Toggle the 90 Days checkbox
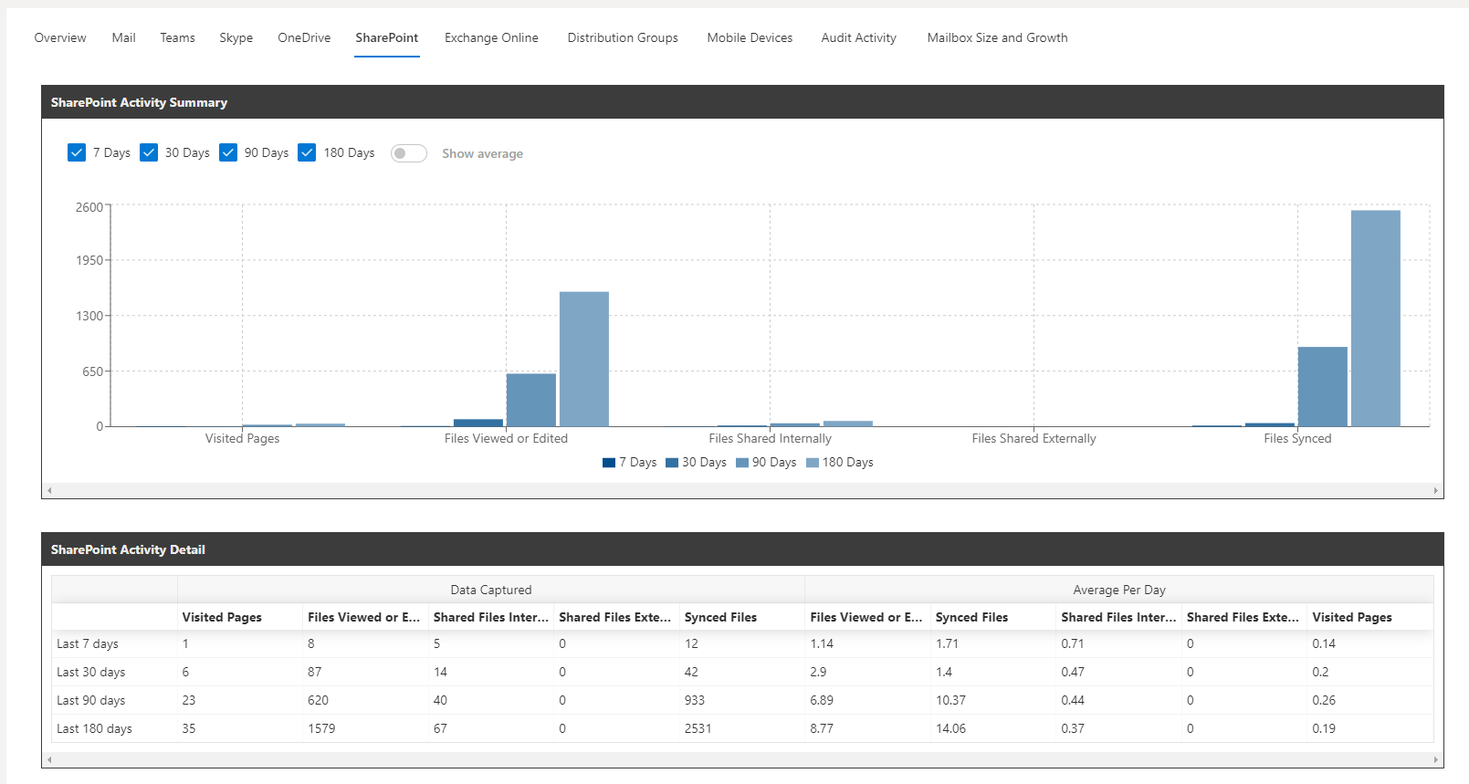Viewport: 1469px width, 784px height. (228, 152)
